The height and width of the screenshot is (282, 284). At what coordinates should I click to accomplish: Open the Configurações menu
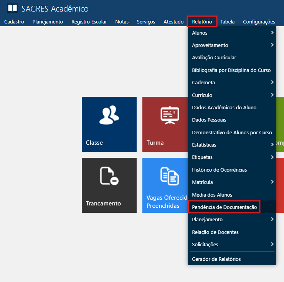pyautogui.click(x=259, y=22)
